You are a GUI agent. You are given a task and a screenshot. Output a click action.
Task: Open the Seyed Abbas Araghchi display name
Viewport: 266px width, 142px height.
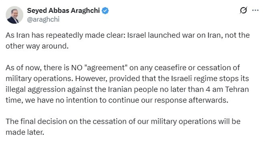point(64,11)
